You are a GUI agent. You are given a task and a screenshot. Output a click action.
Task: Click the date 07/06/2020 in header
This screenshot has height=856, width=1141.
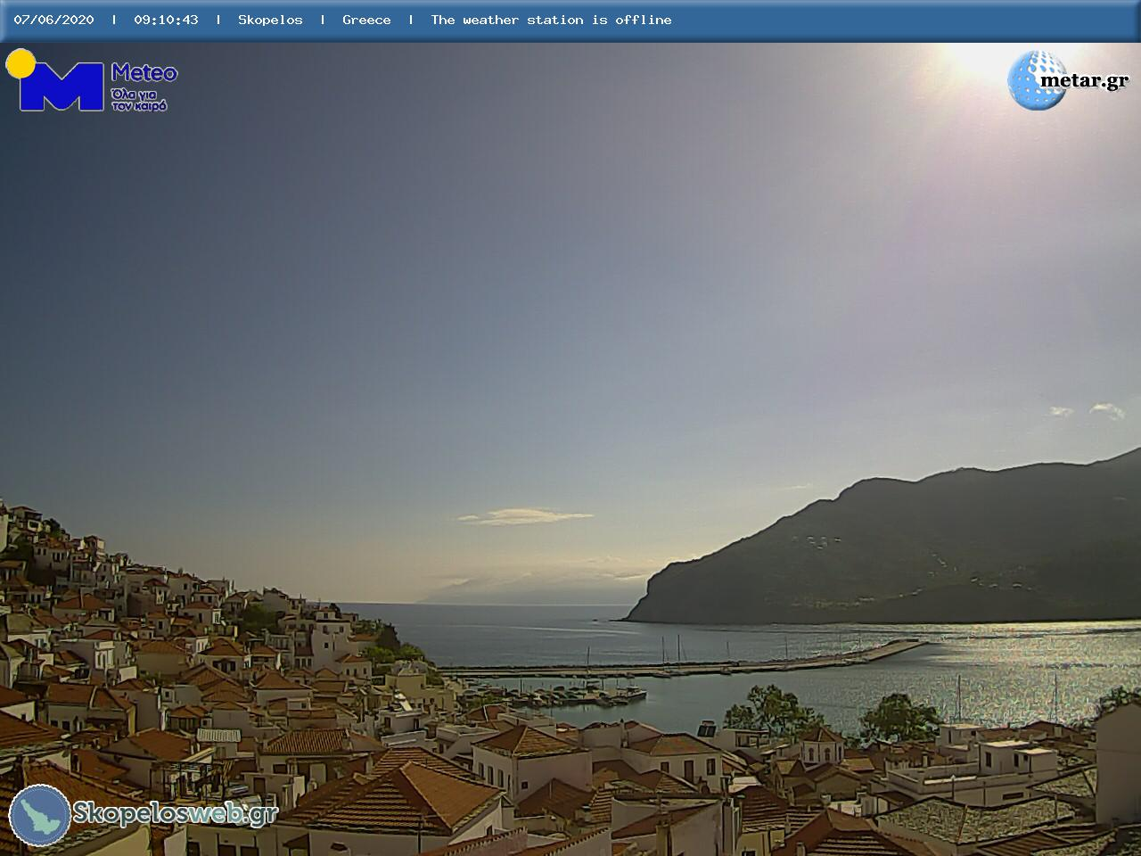pyautogui.click(x=53, y=20)
